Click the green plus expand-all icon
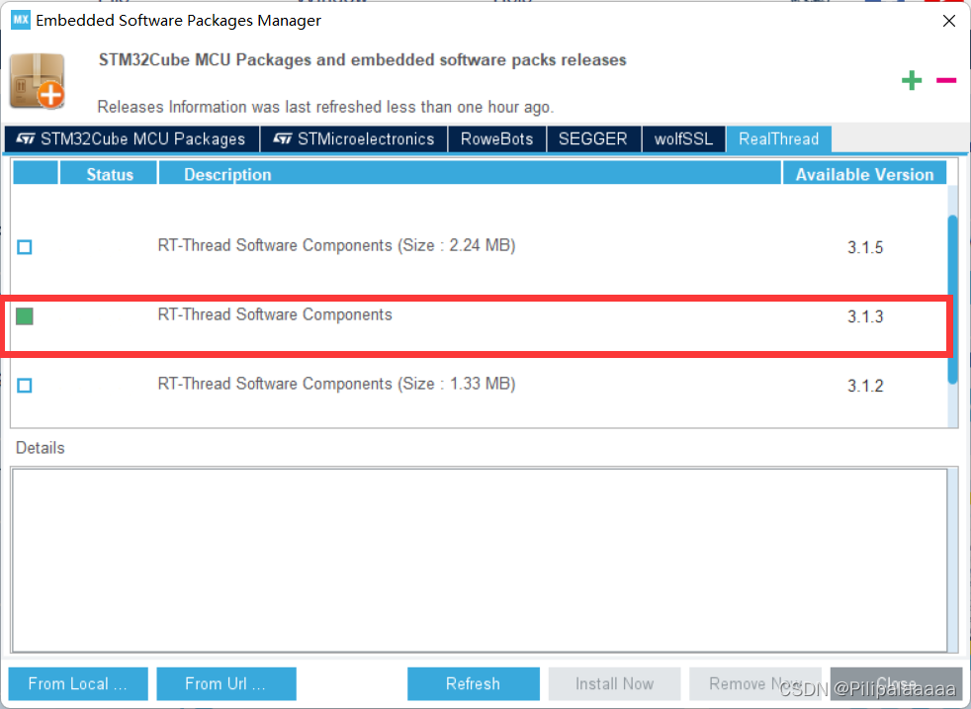971x709 pixels. coord(911,80)
